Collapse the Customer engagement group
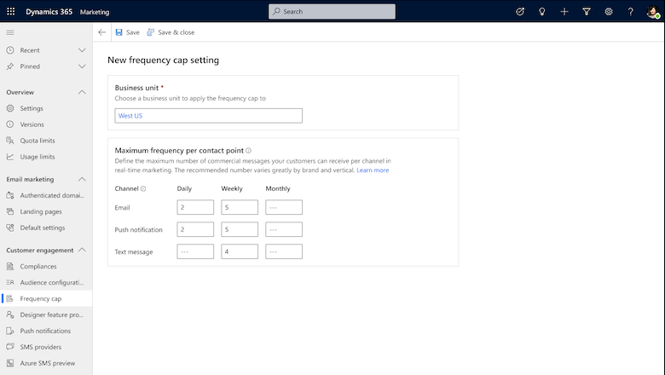 pos(82,251)
